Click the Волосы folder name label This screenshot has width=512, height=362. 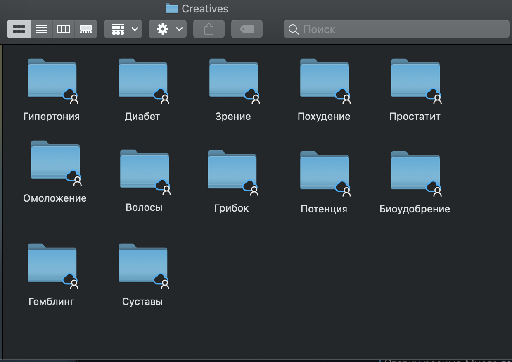(x=144, y=207)
